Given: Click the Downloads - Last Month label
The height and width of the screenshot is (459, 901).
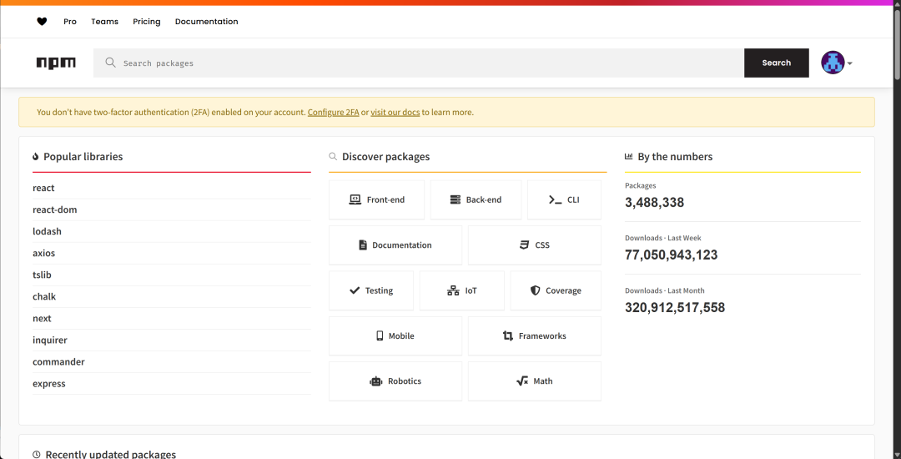Looking at the screenshot, I should [665, 290].
